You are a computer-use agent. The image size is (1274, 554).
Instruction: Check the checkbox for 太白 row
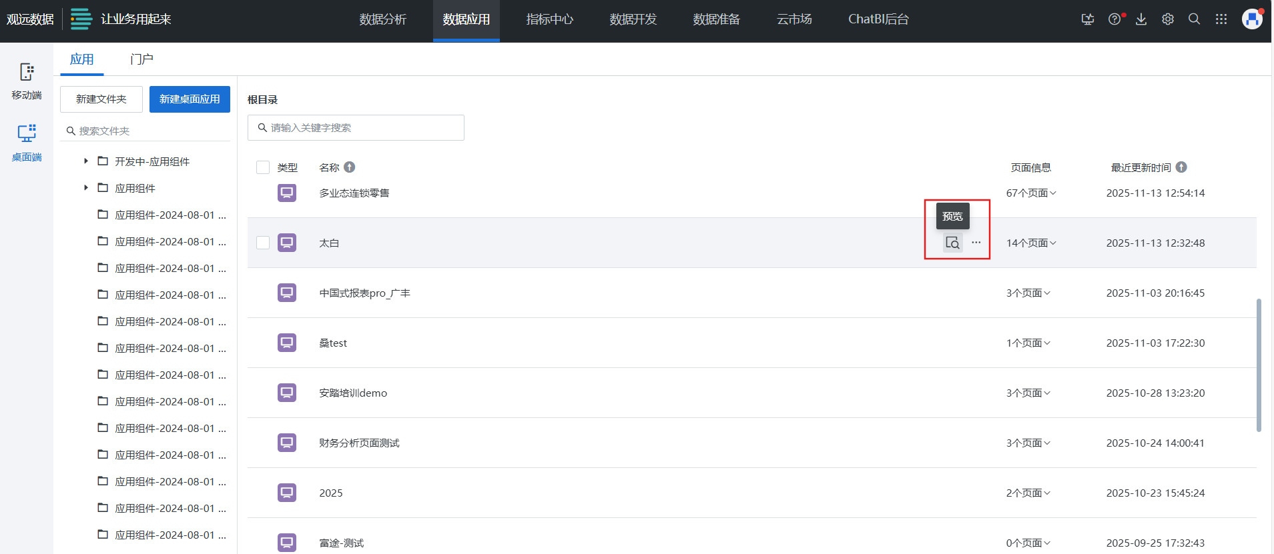coord(263,243)
